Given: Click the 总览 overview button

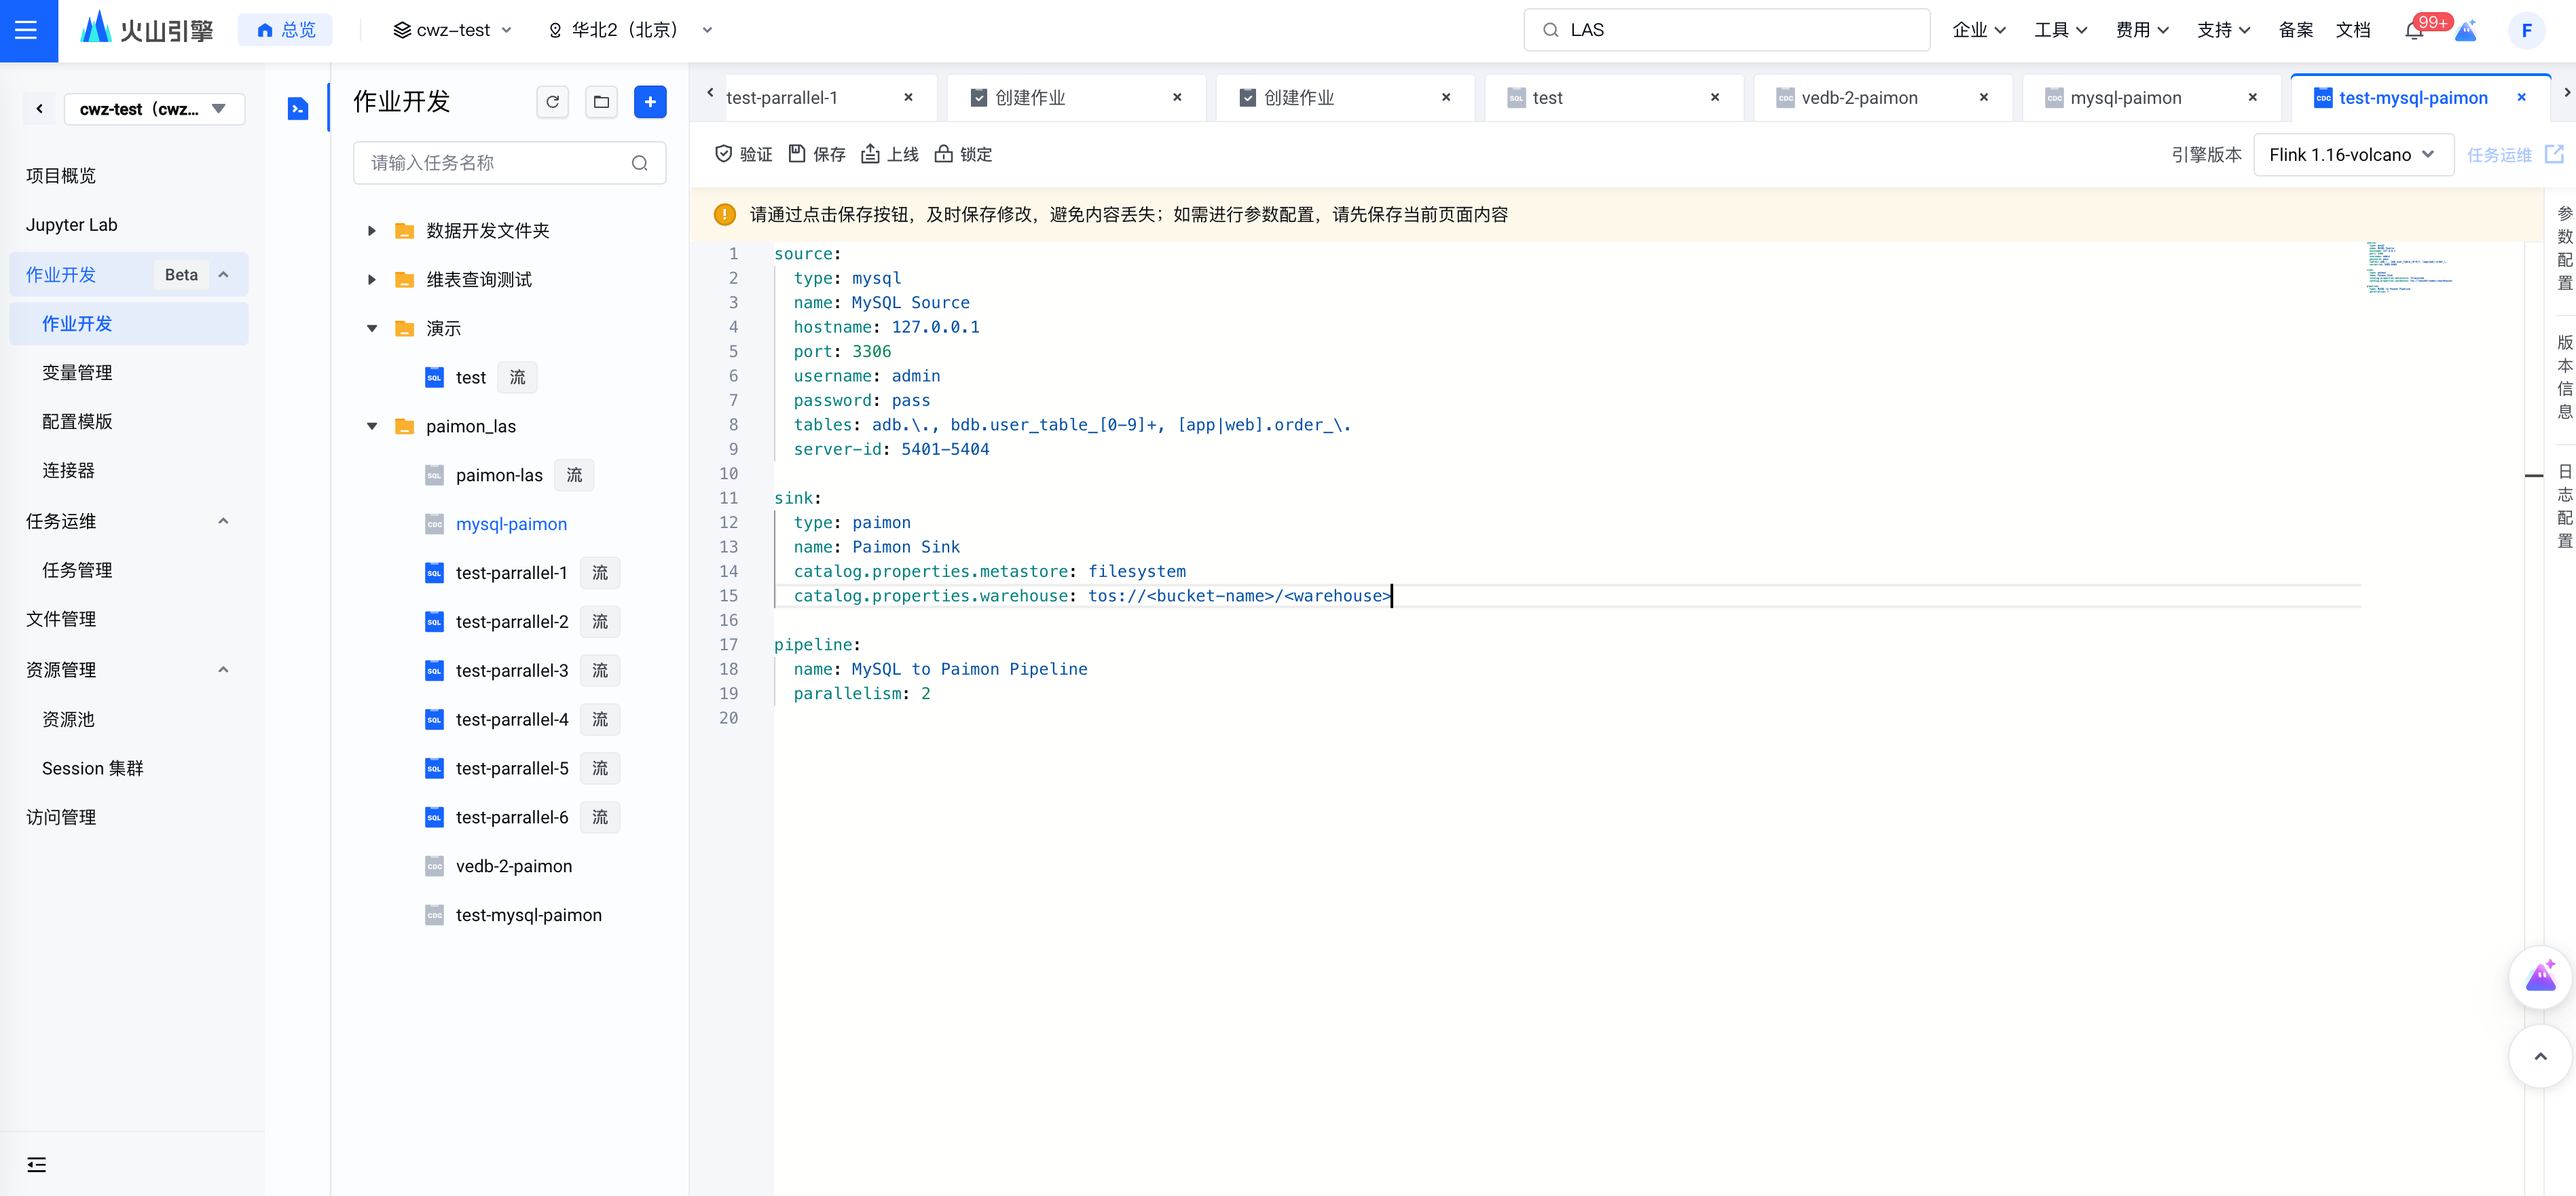Looking at the screenshot, I should click(x=285, y=30).
